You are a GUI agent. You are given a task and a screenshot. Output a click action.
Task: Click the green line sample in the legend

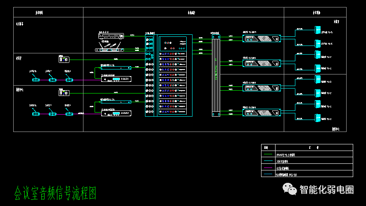click(268, 154)
